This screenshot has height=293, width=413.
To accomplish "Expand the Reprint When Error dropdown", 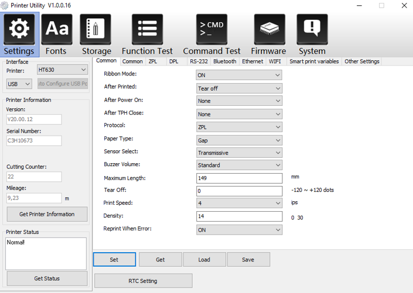I will [238, 230].
